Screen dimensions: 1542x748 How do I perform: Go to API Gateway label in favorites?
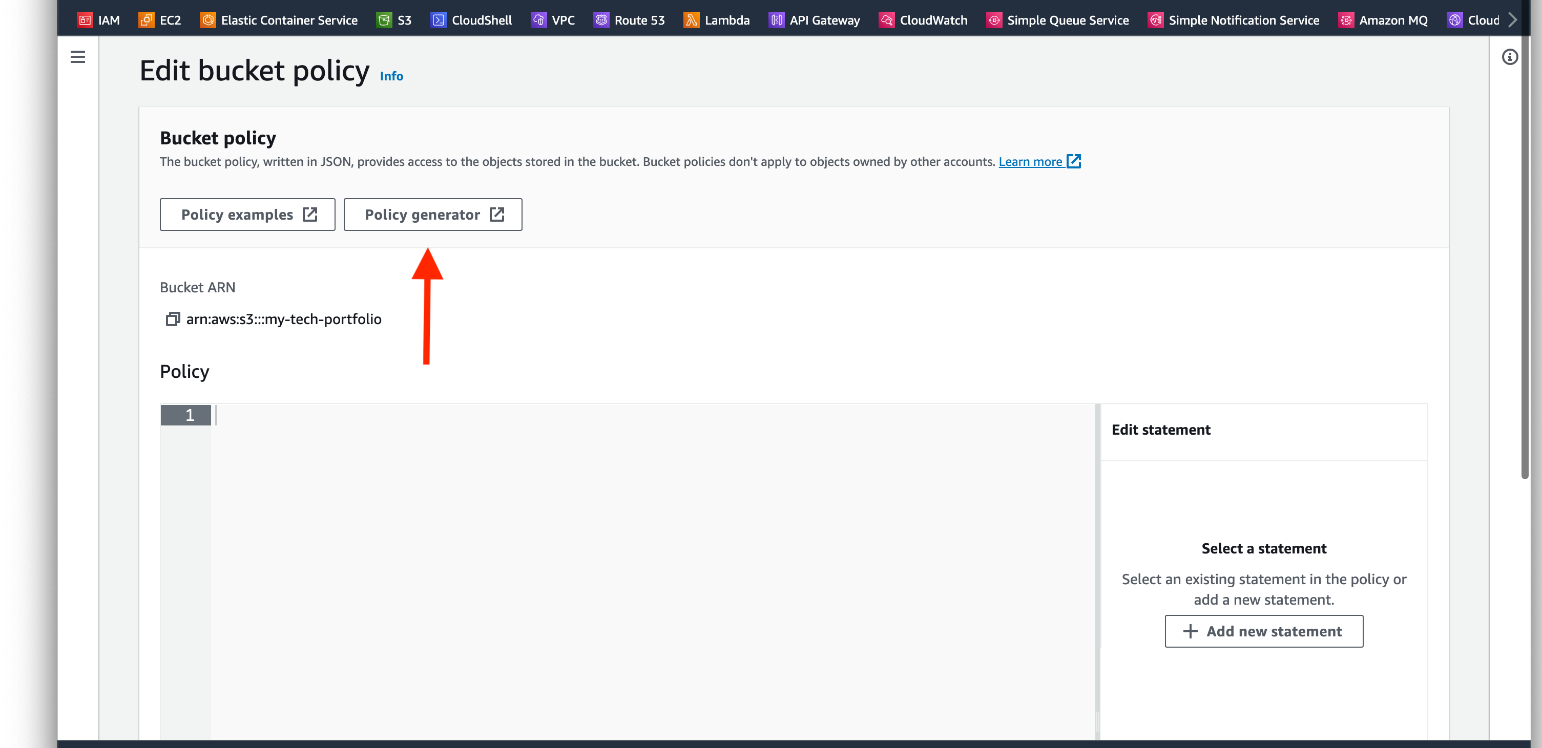[824, 20]
